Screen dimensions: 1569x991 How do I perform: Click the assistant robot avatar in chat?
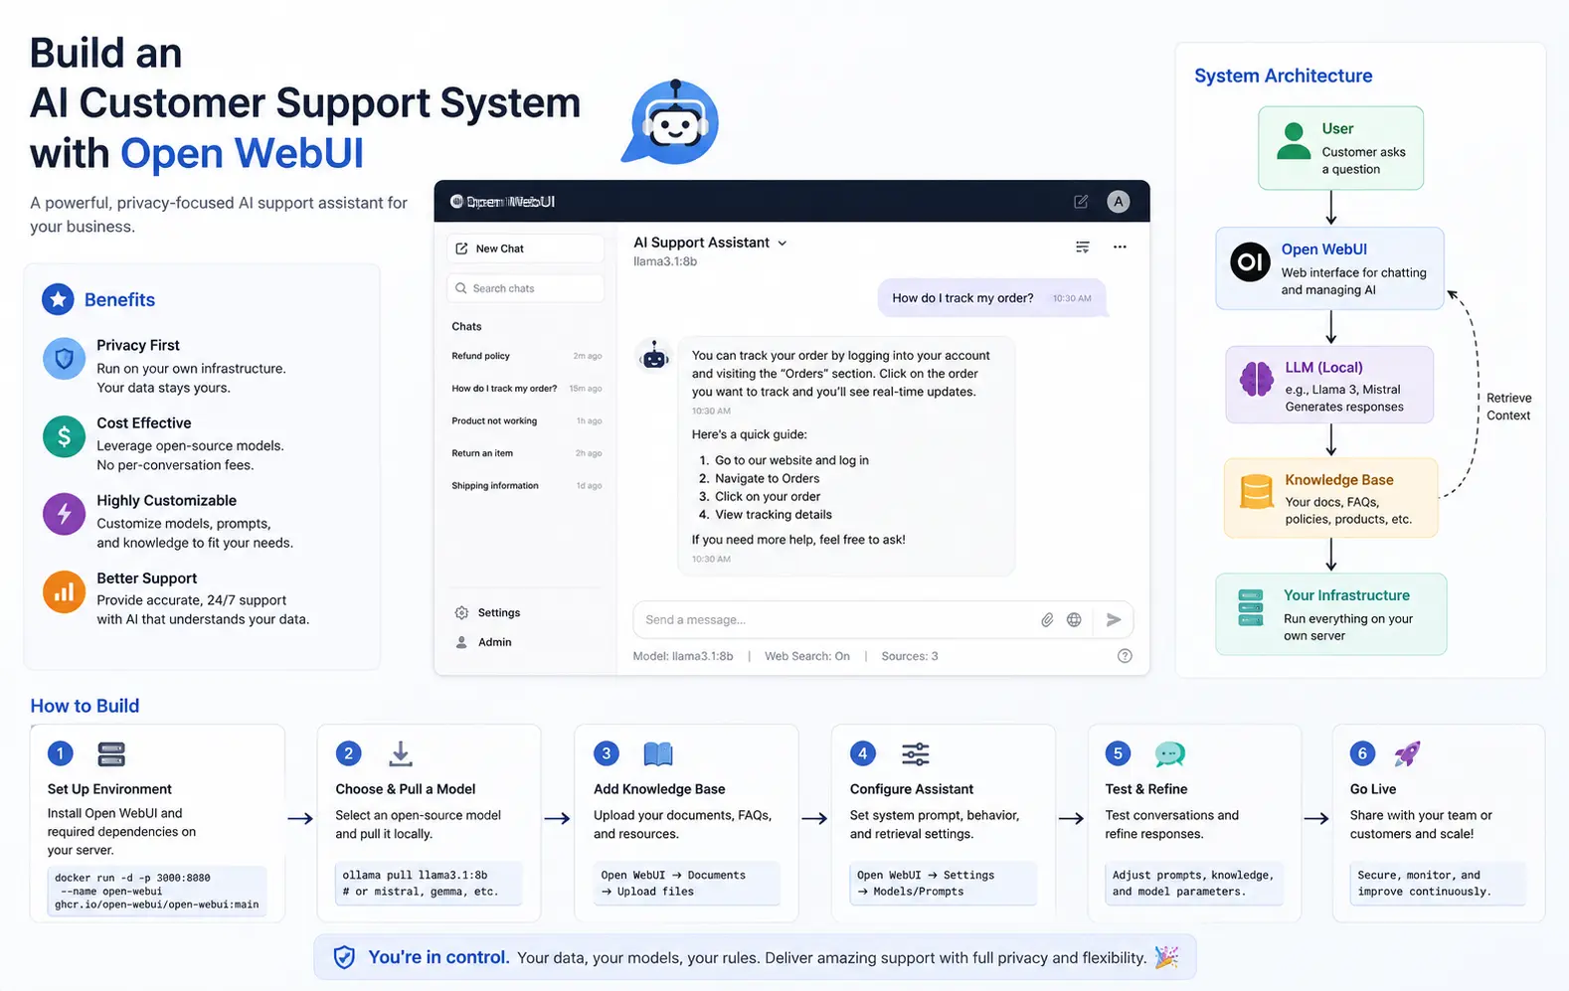click(x=654, y=355)
